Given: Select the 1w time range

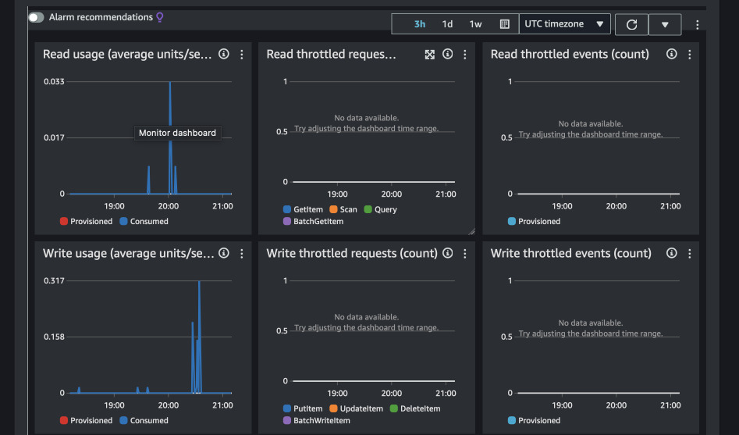Looking at the screenshot, I should click(x=475, y=24).
